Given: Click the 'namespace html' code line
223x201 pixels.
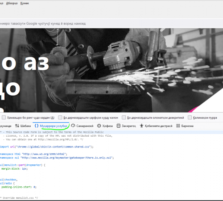Looking at the screenshot, I should coord(33,154).
